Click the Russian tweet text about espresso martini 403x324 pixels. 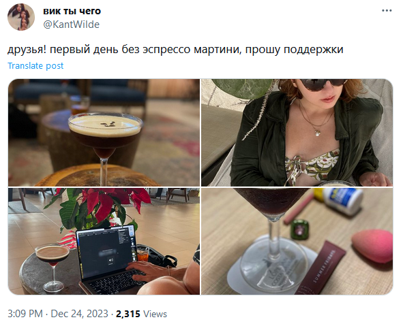pyautogui.click(x=175, y=49)
